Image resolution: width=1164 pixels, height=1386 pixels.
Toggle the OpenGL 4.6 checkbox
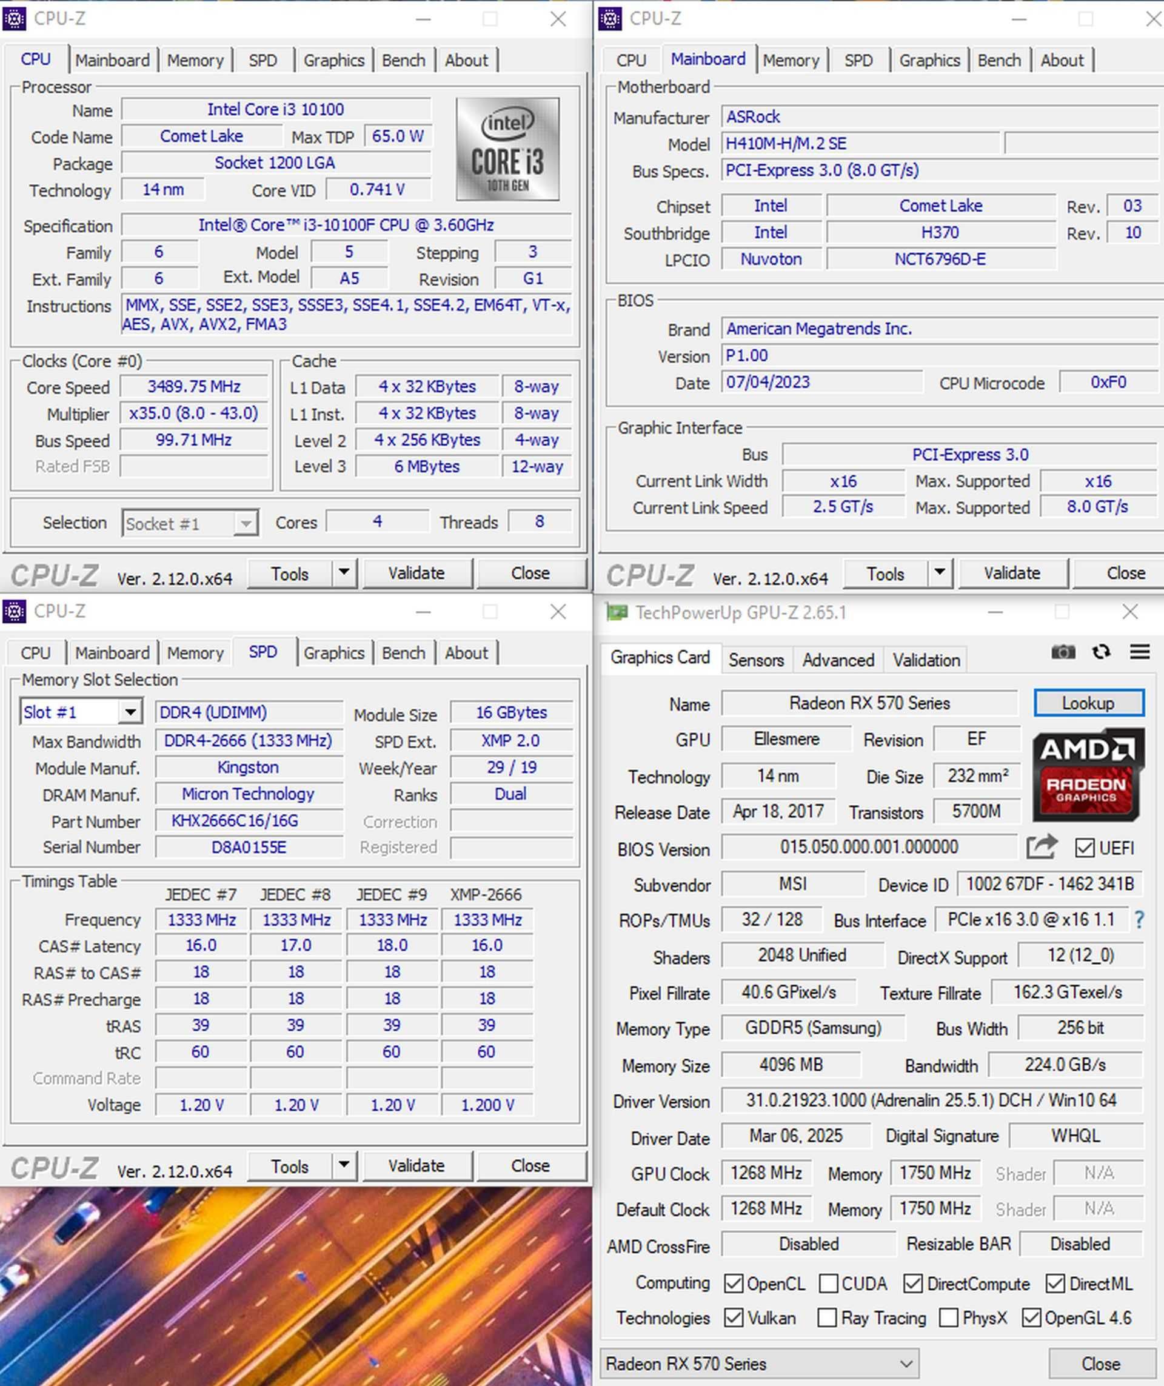pyautogui.click(x=1032, y=1318)
